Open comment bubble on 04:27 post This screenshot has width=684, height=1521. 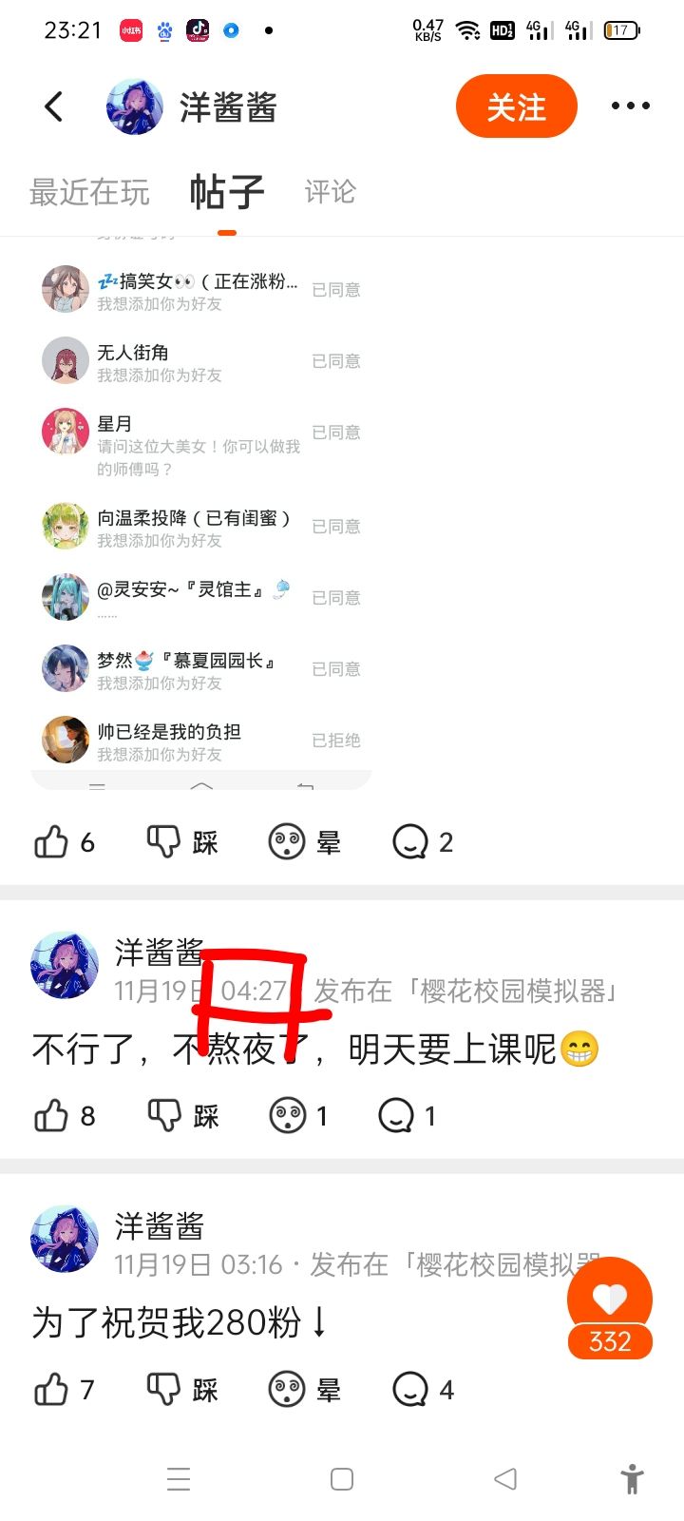pyautogui.click(x=407, y=1116)
